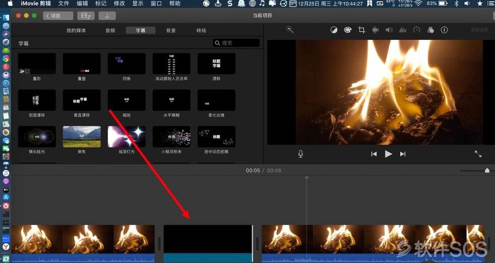Screen dimensions: 495x263
Task: Click the Wi-Fi status icon
Action: point(418,4)
